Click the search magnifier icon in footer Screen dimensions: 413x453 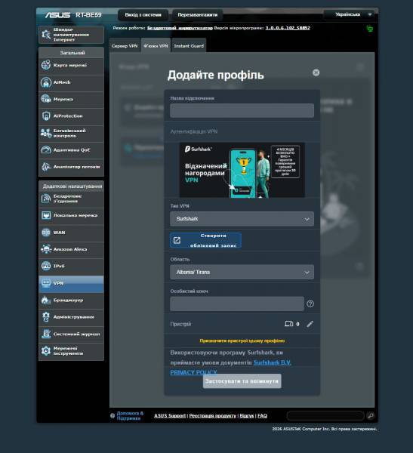click(371, 416)
